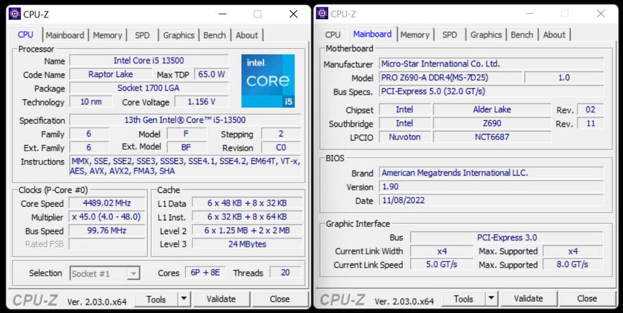
Task: Click the Intel Core i5 logo badge
Action: click(268, 81)
